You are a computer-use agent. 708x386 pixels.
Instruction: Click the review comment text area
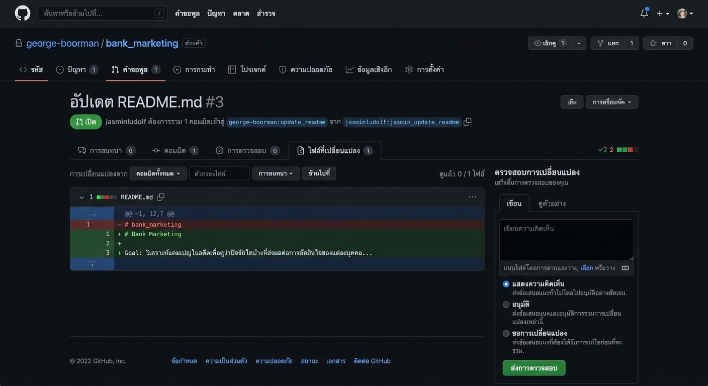click(x=567, y=240)
